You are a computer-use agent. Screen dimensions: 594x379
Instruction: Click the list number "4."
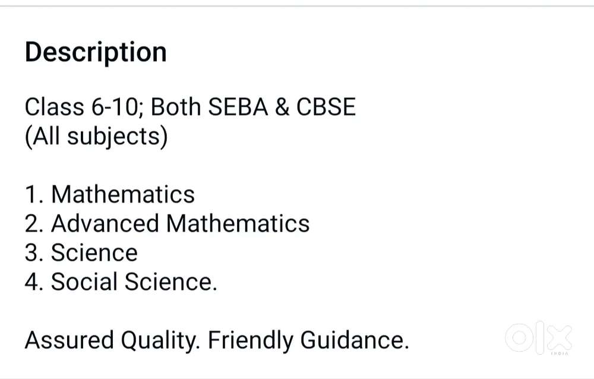[x=33, y=282]
